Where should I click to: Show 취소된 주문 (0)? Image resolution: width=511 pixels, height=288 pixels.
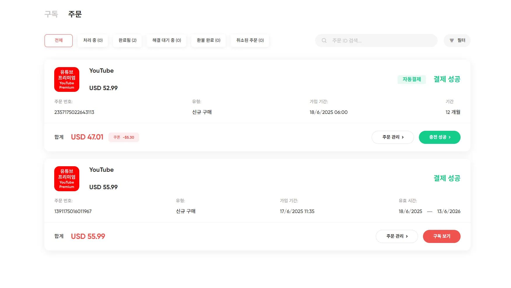[x=250, y=41]
